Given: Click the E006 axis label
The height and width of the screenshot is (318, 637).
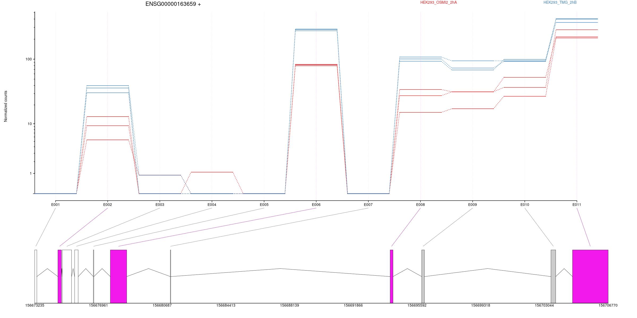Looking at the screenshot, I should (x=316, y=205).
